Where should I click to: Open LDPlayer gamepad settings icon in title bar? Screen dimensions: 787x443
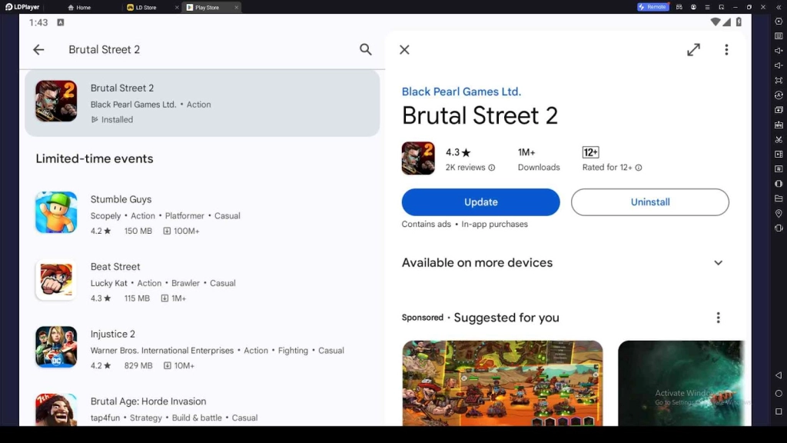679,7
